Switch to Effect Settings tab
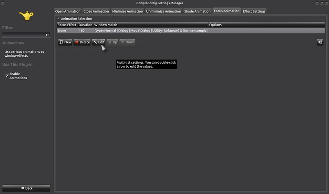This screenshot has height=194, width=329. point(254,11)
